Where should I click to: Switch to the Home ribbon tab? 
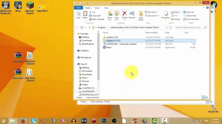(x=88, y=8)
